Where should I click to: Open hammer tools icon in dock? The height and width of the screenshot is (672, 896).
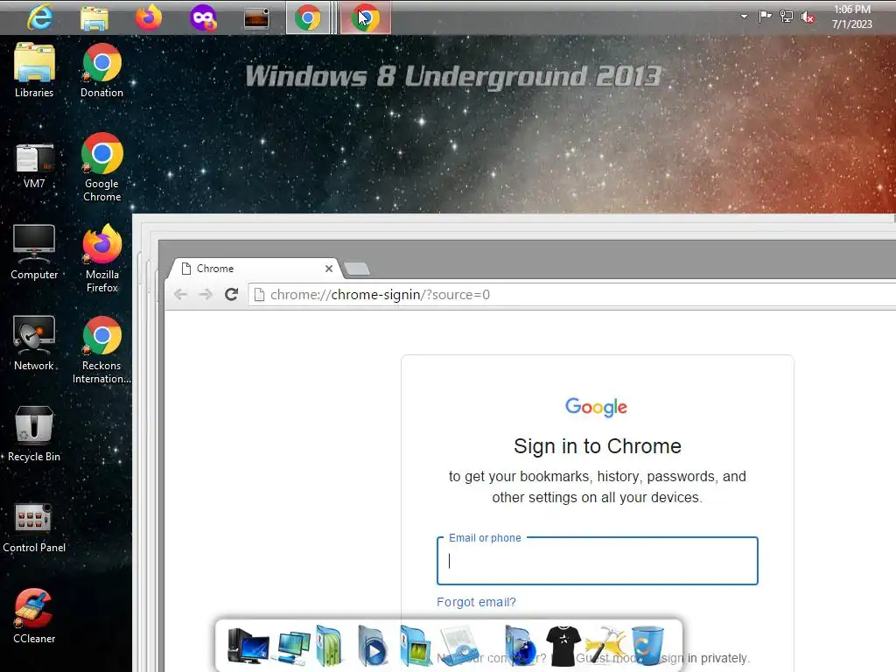coord(605,646)
